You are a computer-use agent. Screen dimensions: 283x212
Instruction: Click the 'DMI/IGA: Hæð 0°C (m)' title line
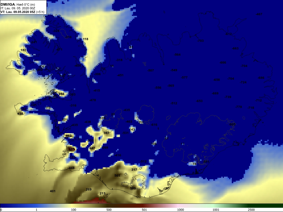[18, 5]
